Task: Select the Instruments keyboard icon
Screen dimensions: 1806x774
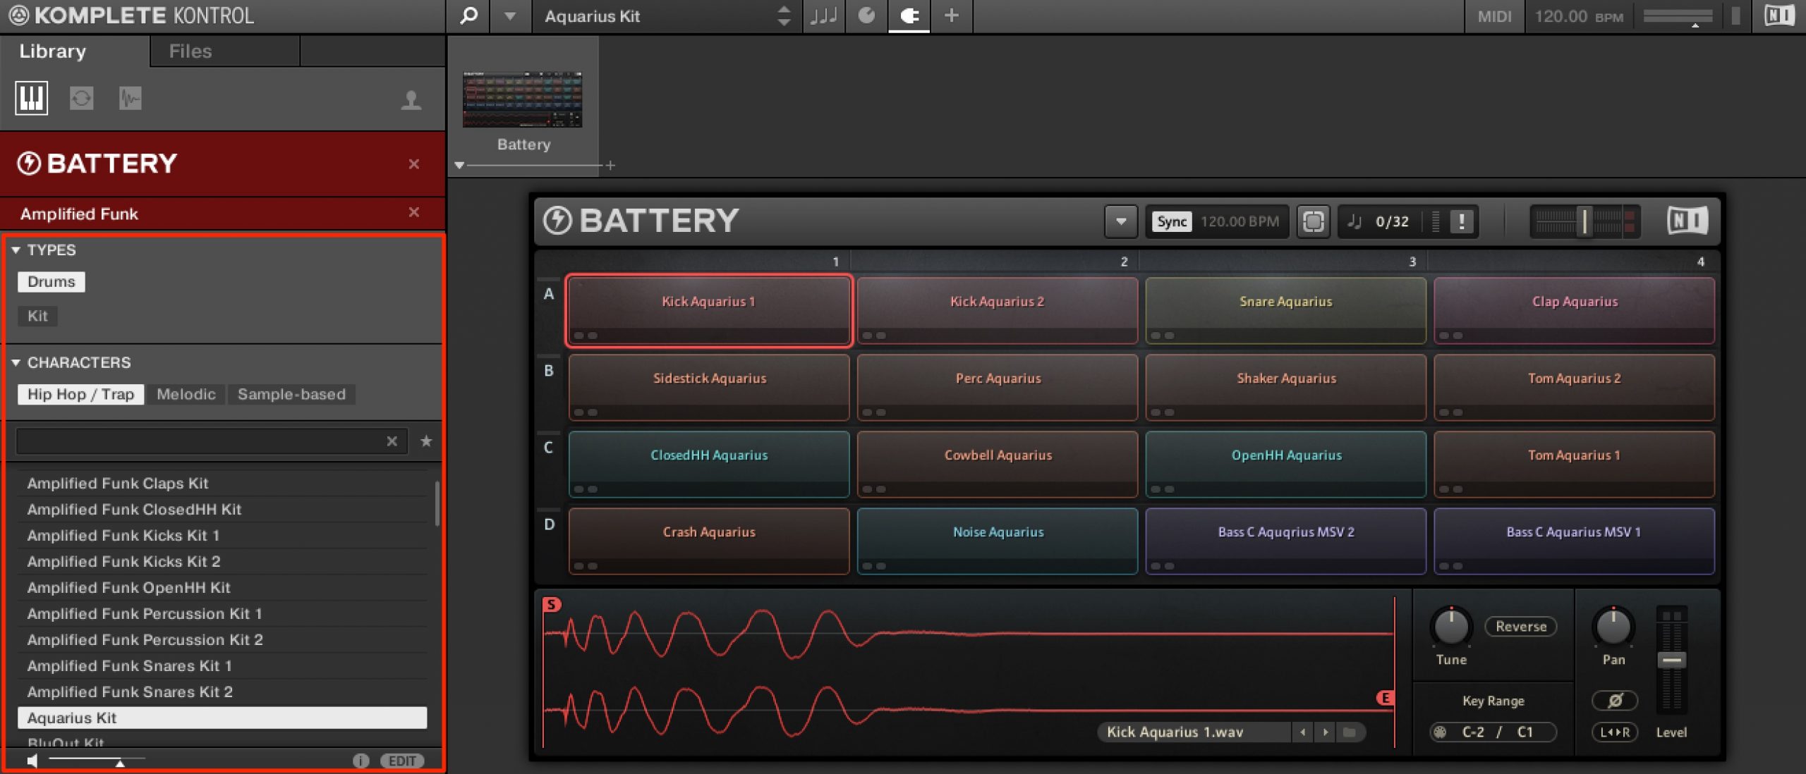Action: [32, 98]
